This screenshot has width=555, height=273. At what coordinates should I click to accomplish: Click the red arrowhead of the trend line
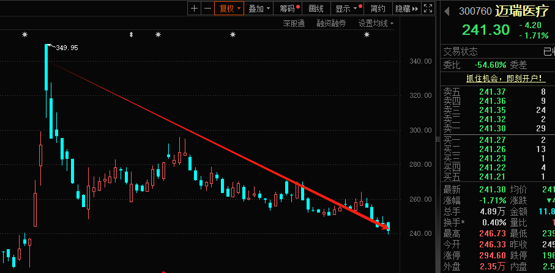pyautogui.click(x=386, y=228)
